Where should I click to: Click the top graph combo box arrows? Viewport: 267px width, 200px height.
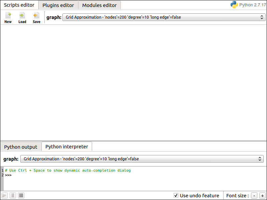[262, 17]
